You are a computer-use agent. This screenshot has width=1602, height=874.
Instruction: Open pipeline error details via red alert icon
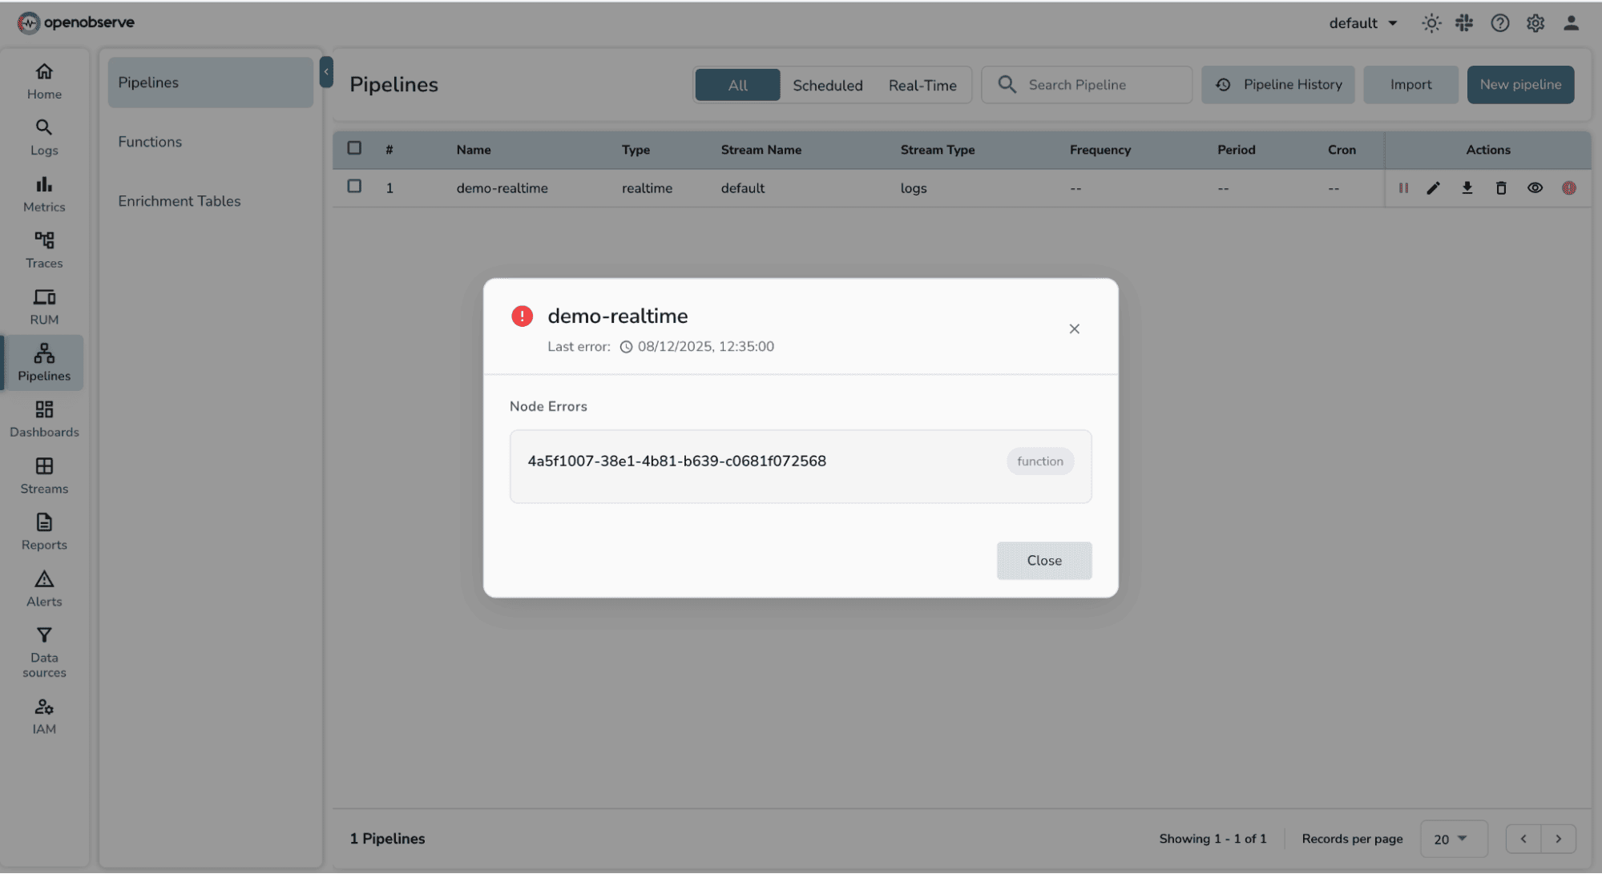(x=1568, y=188)
